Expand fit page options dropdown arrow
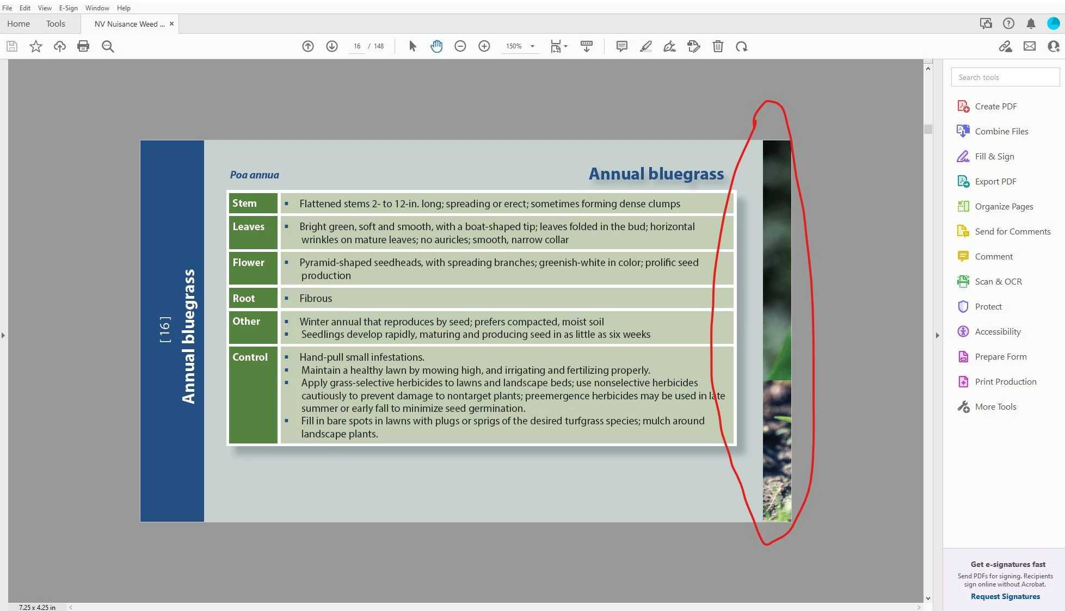 [x=566, y=46]
